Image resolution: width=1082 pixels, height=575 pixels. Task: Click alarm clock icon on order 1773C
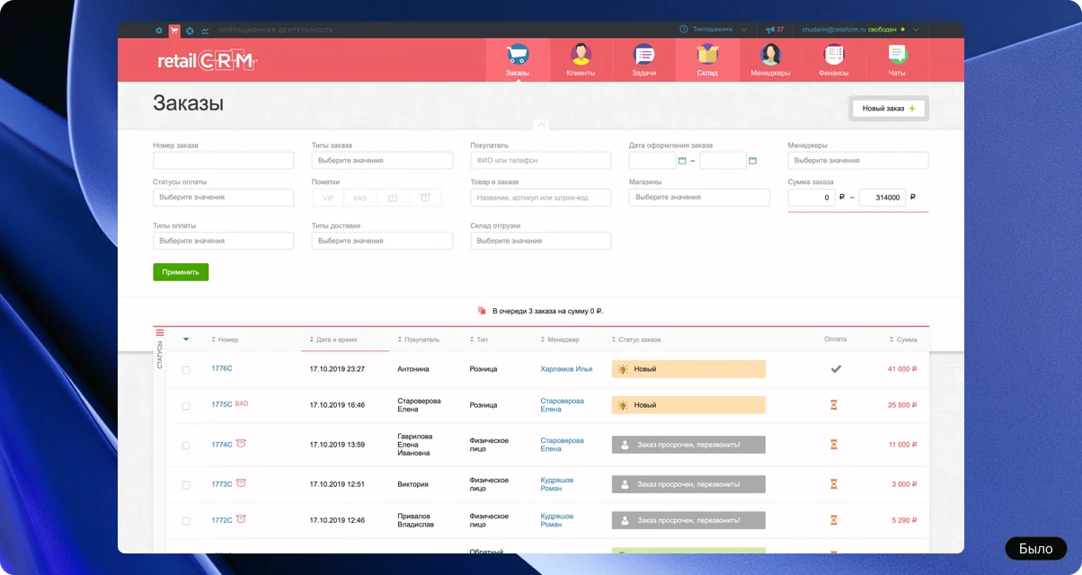(241, 483)
